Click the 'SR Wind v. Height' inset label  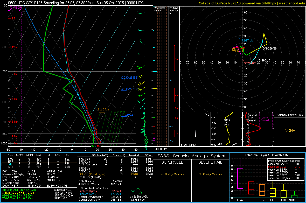coord(252,118)
